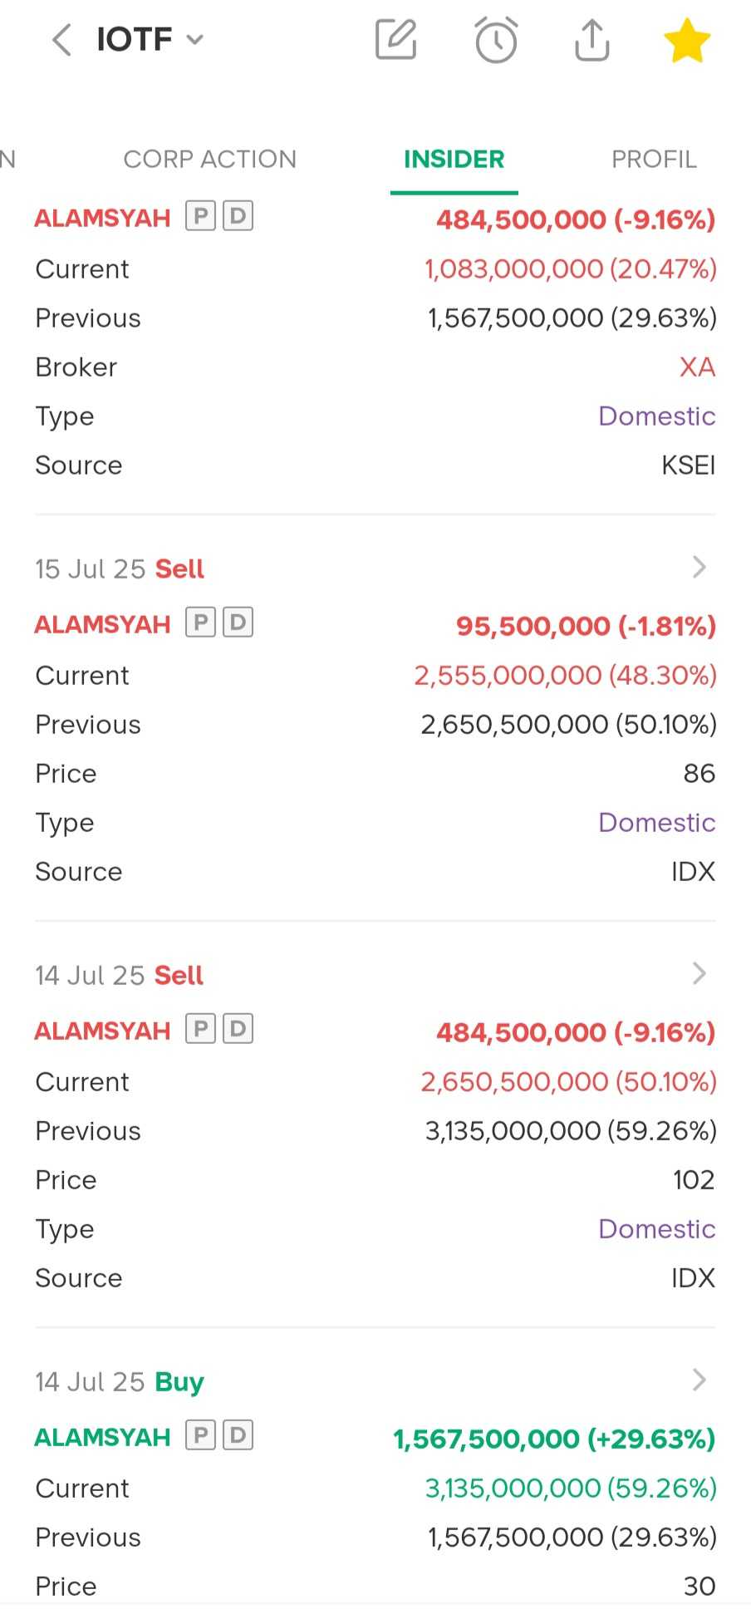
Task: Toggle the yellow watchlist star
Action: pos(687,41)
